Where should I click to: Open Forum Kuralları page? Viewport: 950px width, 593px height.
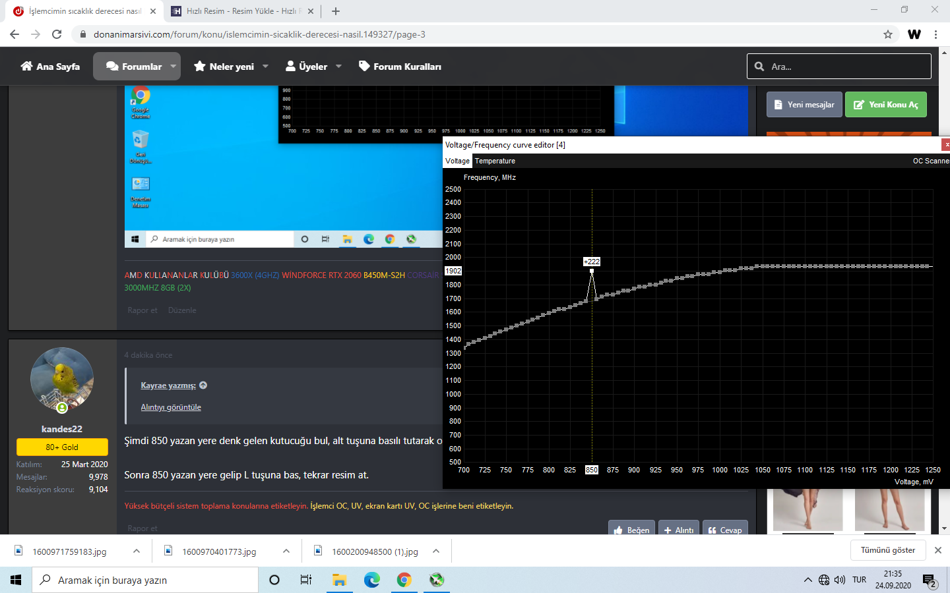pos(400,67)
